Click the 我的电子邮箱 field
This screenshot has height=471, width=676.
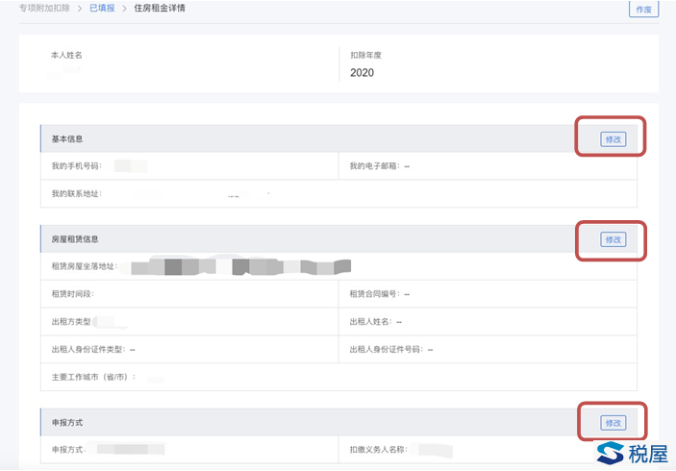point(380,166)
